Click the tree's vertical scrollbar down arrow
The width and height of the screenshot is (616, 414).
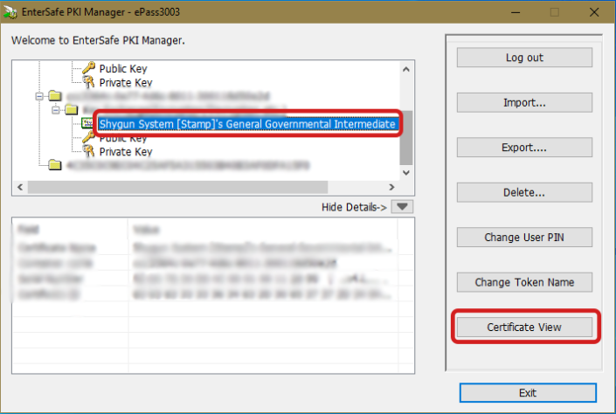(x=406, y=173)
